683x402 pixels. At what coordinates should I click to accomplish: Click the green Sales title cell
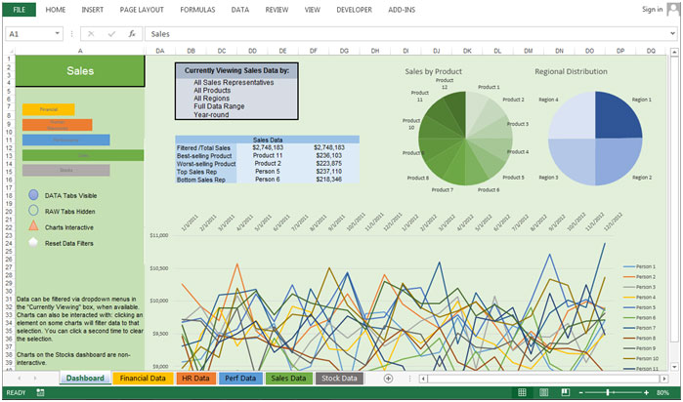[x=80, y=71]
